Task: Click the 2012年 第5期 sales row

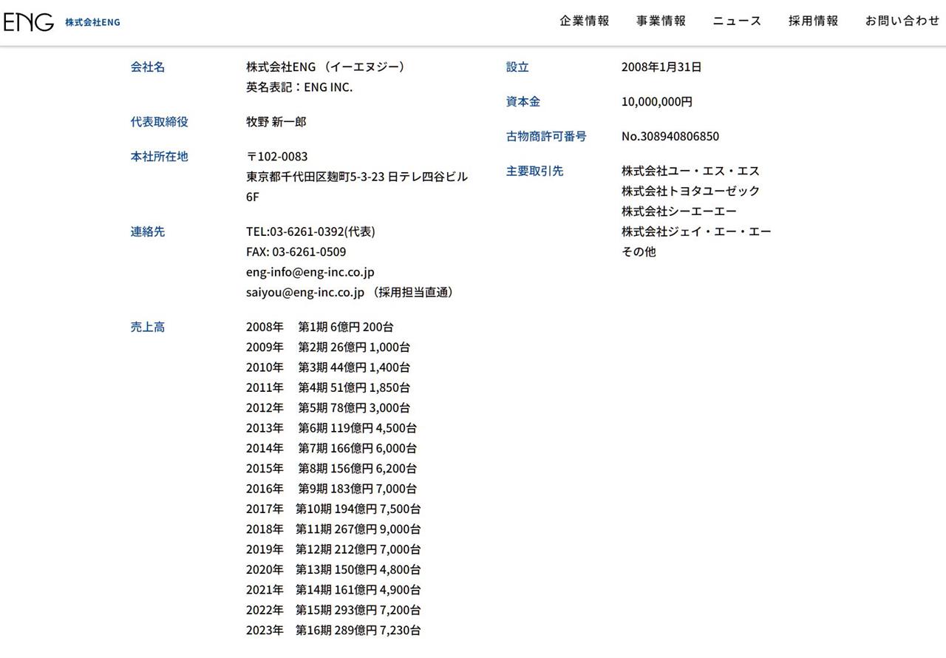Action: [328, 407]
